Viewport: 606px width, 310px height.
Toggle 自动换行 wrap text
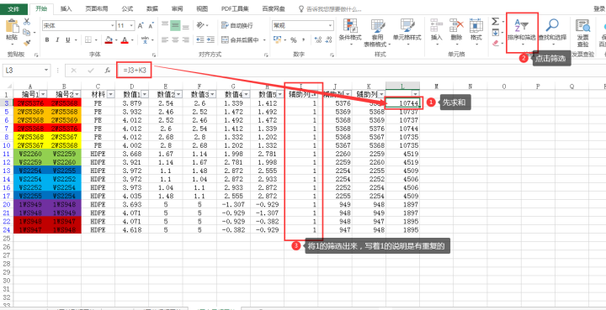click(x=237, y=25)
